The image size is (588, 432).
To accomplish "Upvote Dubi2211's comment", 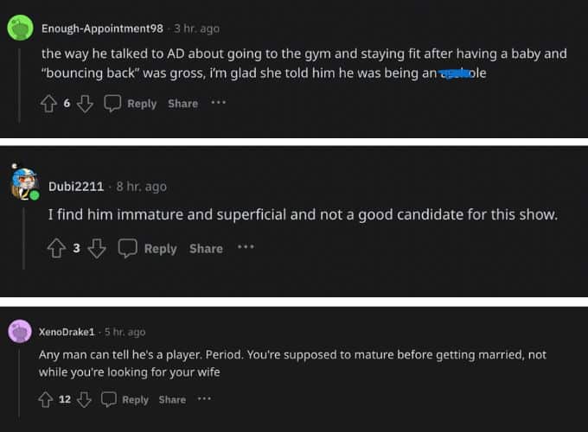I will coord(56,249).
